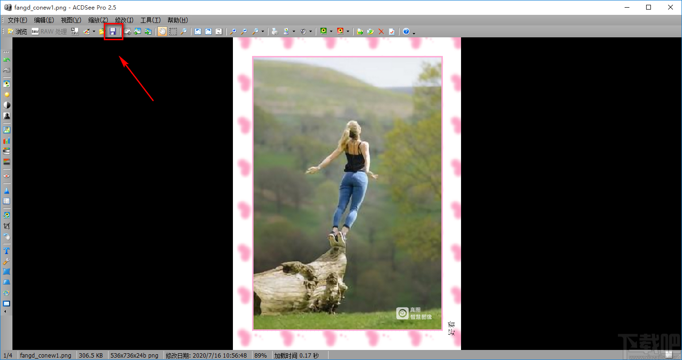
Task: Expand the dropdown arrow beside the paint palette icon
Action: tap(94, 32)
